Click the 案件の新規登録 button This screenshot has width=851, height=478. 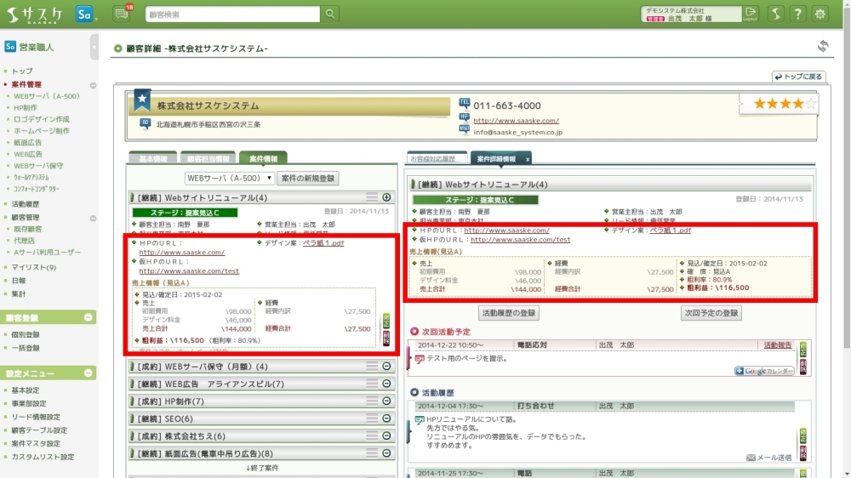tap(308, 179)
